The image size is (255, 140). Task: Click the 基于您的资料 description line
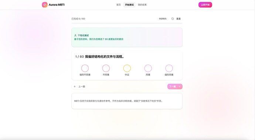tap(99, 39)
